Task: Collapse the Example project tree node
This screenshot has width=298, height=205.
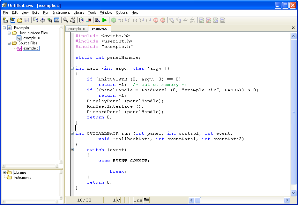Action: pyautogui.click(x=4, y=27)
